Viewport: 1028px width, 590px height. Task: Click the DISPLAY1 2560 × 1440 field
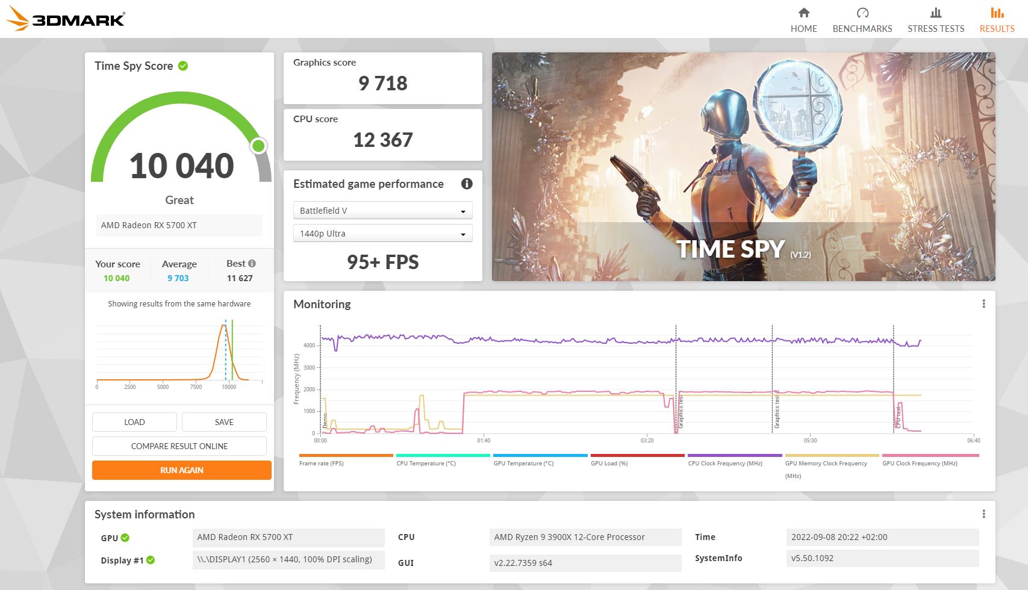288,559
